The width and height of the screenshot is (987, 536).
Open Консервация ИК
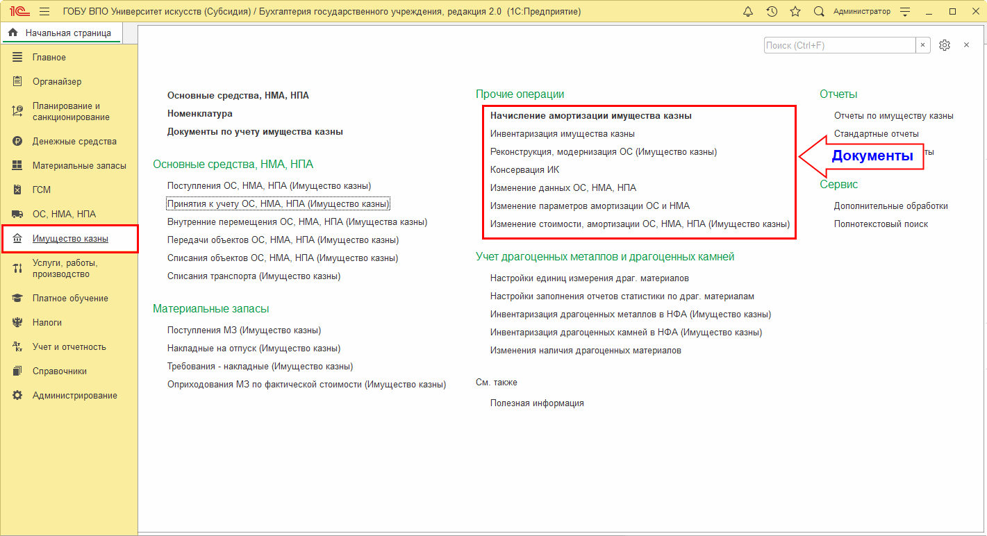click(x=524, y=170)
